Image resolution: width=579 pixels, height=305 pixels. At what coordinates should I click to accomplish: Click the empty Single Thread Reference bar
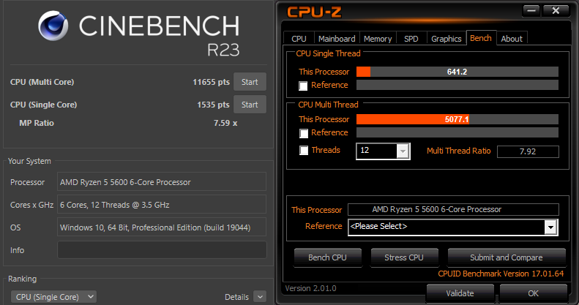pyautogui.click(x=457, y=85)
